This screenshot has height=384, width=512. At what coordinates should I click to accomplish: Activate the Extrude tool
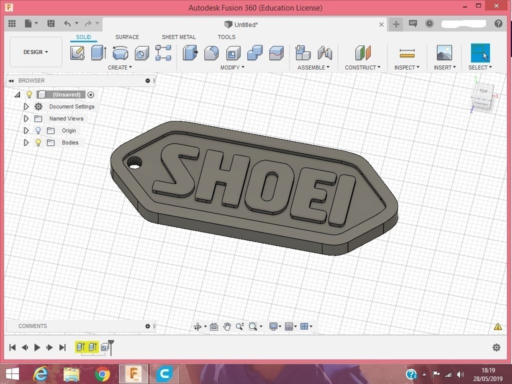(x=98, y=53)
